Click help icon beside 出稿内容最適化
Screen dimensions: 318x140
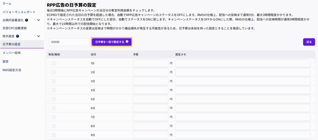click(x=27, y=20)
